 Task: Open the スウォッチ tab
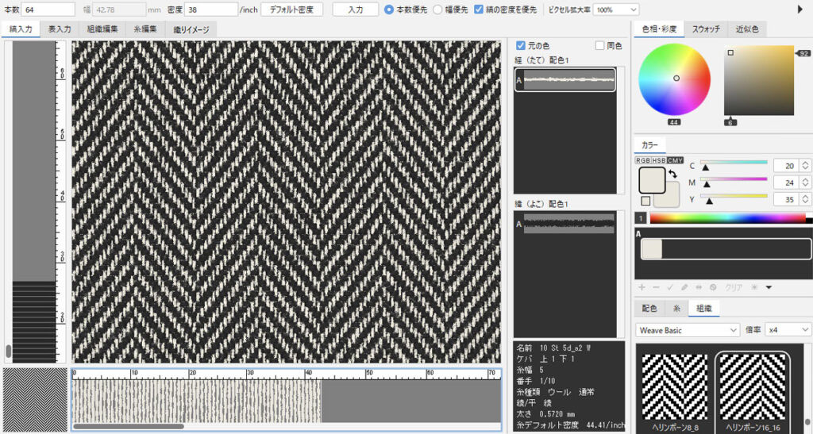pyautogui.click(x=706, y=29)
